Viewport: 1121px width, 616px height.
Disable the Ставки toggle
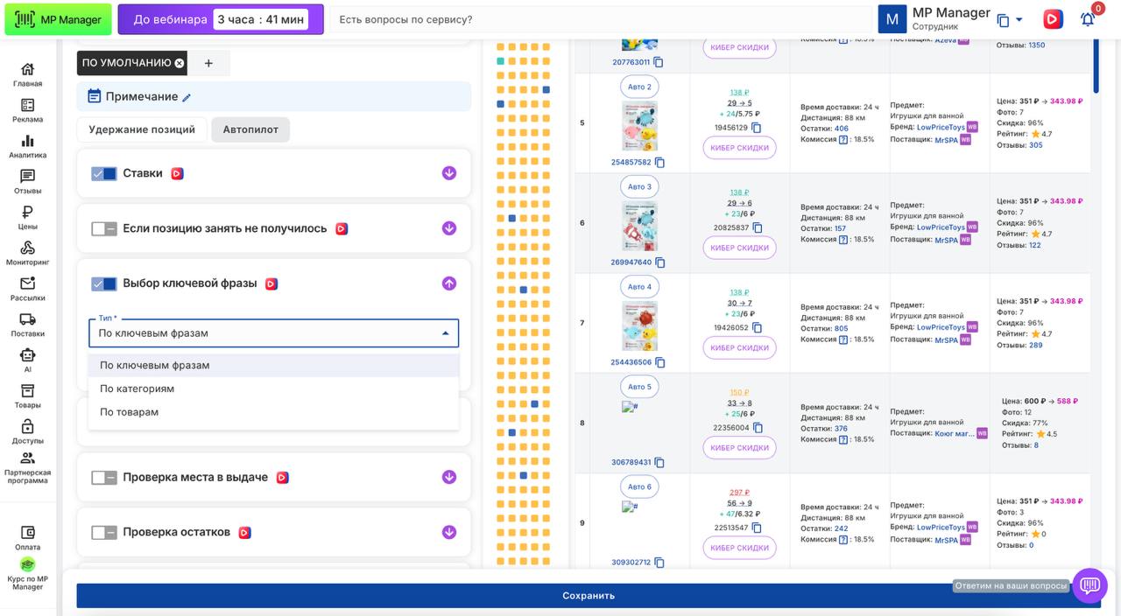[x=104, y=174]
